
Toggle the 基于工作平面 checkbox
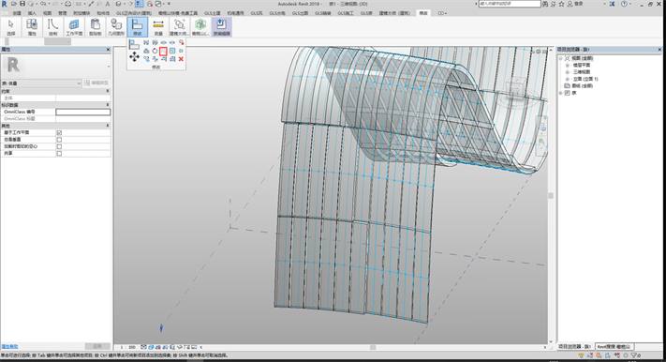pyautogui.click(x=59, y=133)
